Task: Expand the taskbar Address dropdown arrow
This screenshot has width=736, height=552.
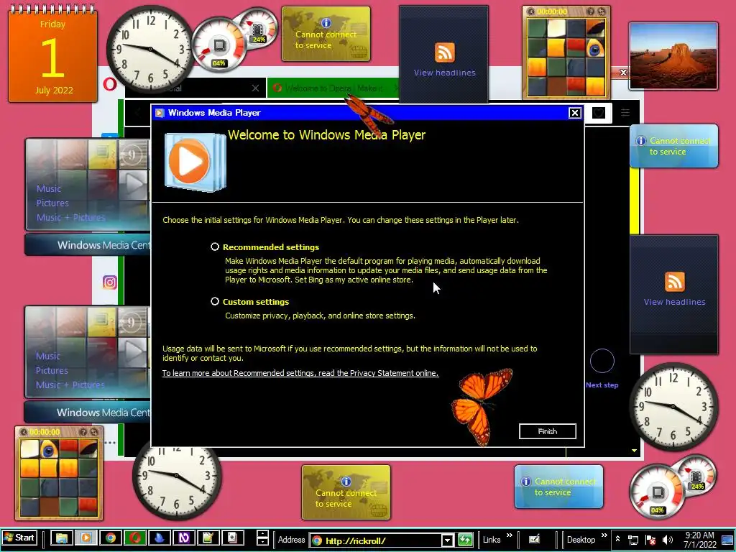Action: click(447, 540)
